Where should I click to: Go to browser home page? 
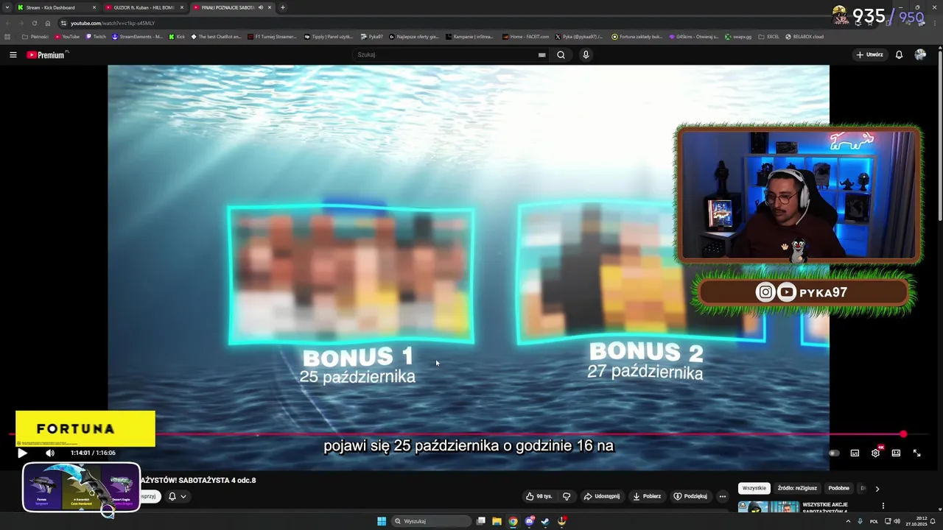(x=48, y=23)
